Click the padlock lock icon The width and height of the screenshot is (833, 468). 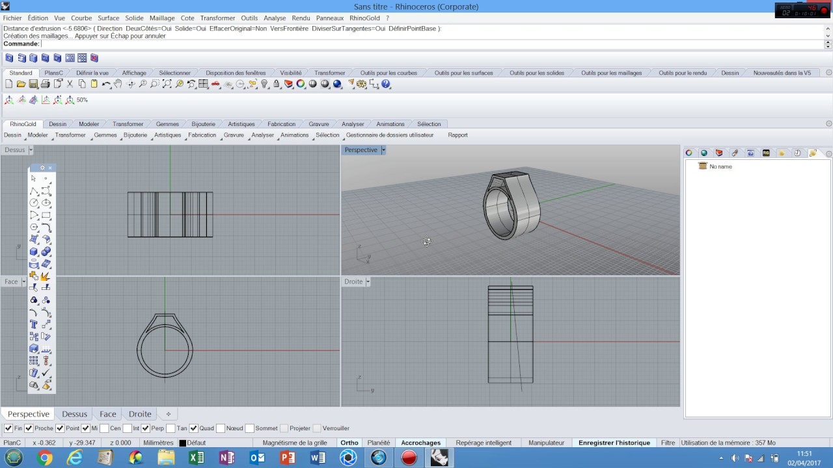coord(277,84)
